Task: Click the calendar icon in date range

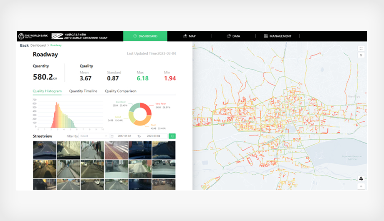Action: (x=113, y=136)
